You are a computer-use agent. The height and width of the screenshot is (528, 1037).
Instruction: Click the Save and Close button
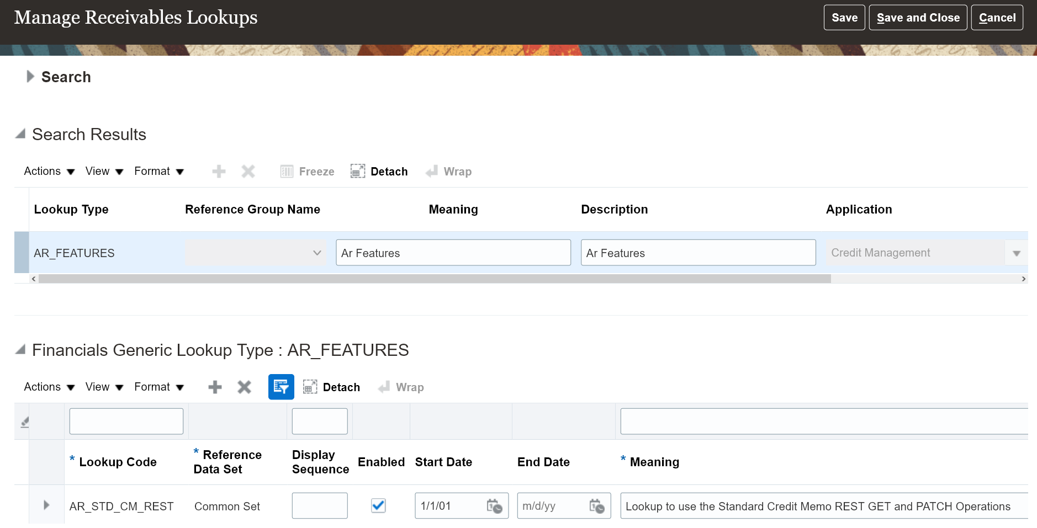click(x=918, y=18)
